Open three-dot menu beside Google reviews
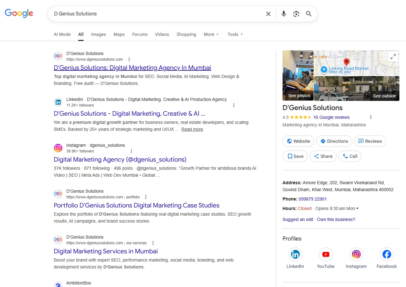406x287 pixels. tap(371, 117)
